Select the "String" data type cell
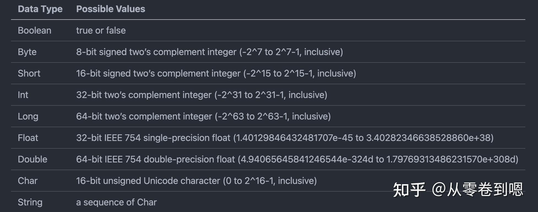This screenshot has width=538, height=212. pos(30,202)
